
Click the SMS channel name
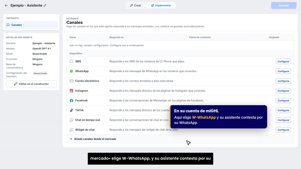[x=78, y=61]
